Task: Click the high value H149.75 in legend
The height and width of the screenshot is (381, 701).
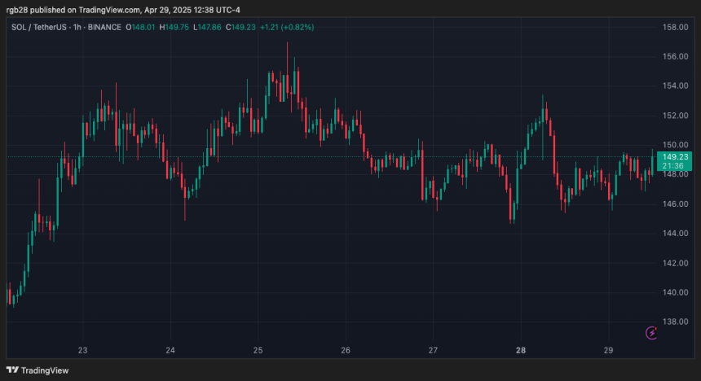Action: [x=174, y=27]
